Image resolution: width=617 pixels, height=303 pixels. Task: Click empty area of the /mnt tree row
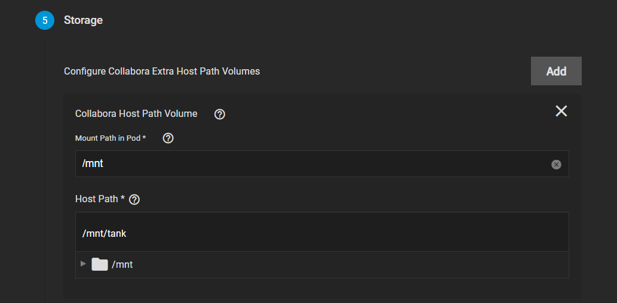[350, 265]
